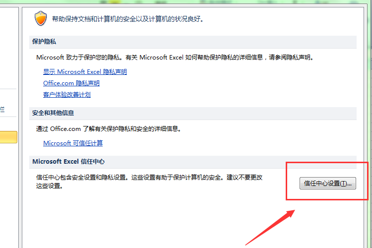The width and height of the screenshot is (372, 248).
Task: Click empty space below the trust center description
Action: [149, 218]
